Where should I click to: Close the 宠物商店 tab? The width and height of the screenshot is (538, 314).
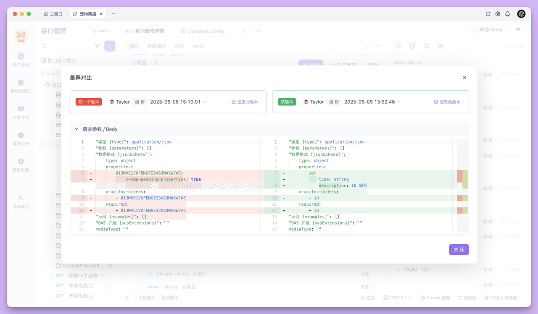[x=102, y=14]
